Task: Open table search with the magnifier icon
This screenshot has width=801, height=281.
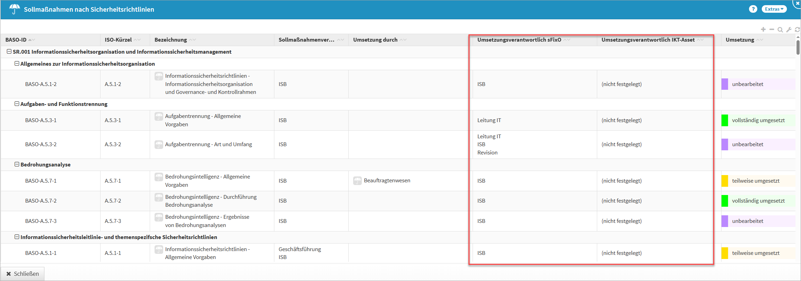Action: click(780, 30)
